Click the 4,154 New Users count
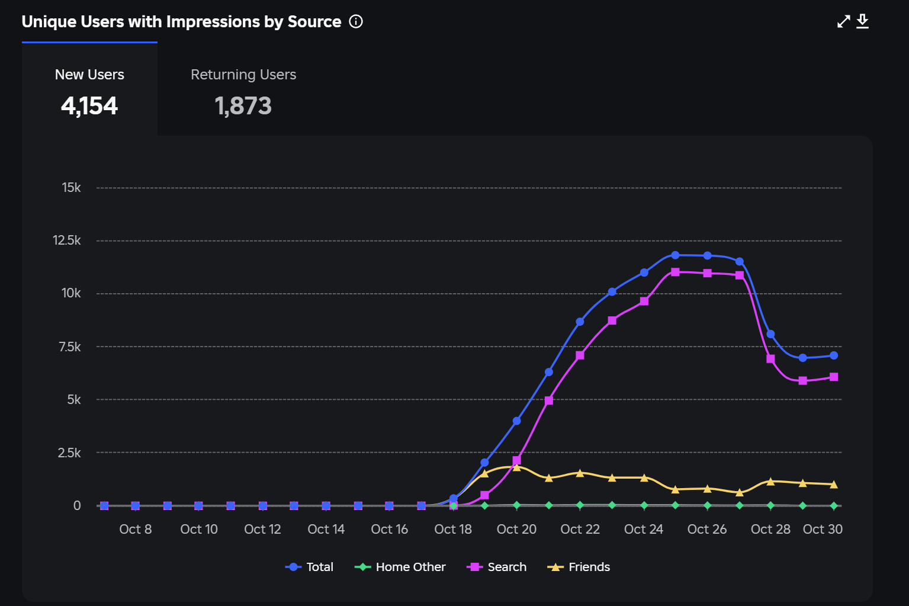This screenshot has width=909, height=606. point(89,106)
